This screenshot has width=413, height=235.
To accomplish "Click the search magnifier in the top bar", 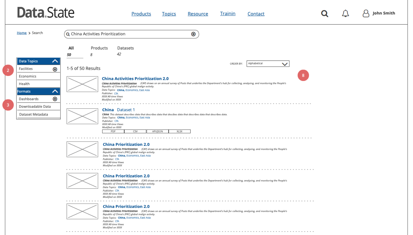I will tap(324, 13).
